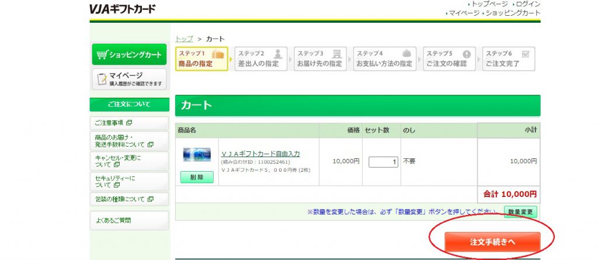Click the VJAギフトカード logo
This screenshot has width=598, height=260.
(123, 9)
